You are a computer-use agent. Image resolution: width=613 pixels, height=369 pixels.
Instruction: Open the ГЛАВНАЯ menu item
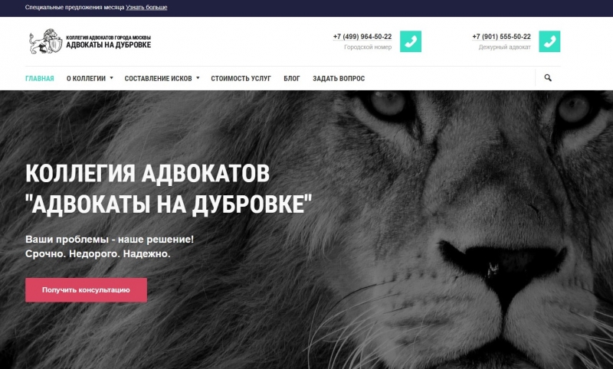40,79
